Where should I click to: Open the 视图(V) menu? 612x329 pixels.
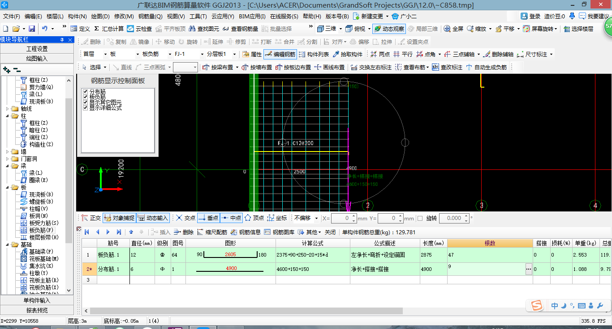pyautogui.click(x=176, y=16)
